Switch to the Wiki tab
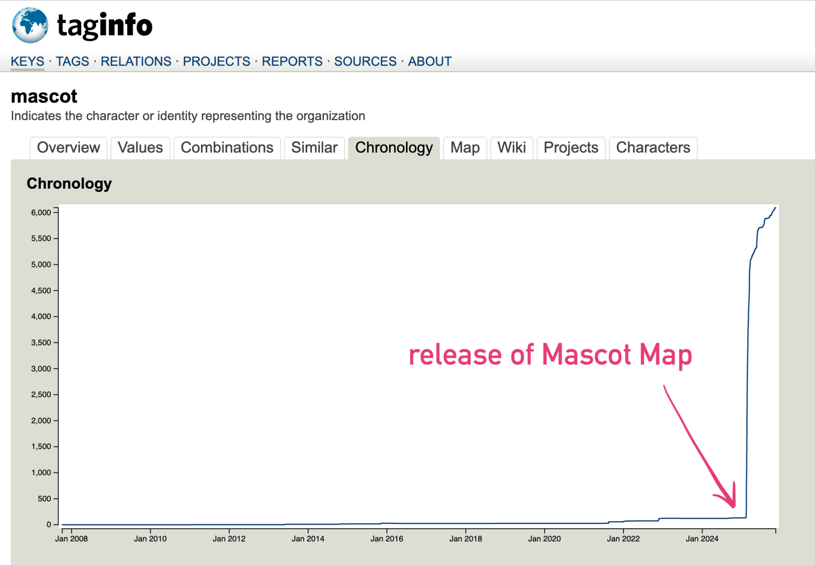This screenshot has height=565, width=815. click(x=512, y=147)
